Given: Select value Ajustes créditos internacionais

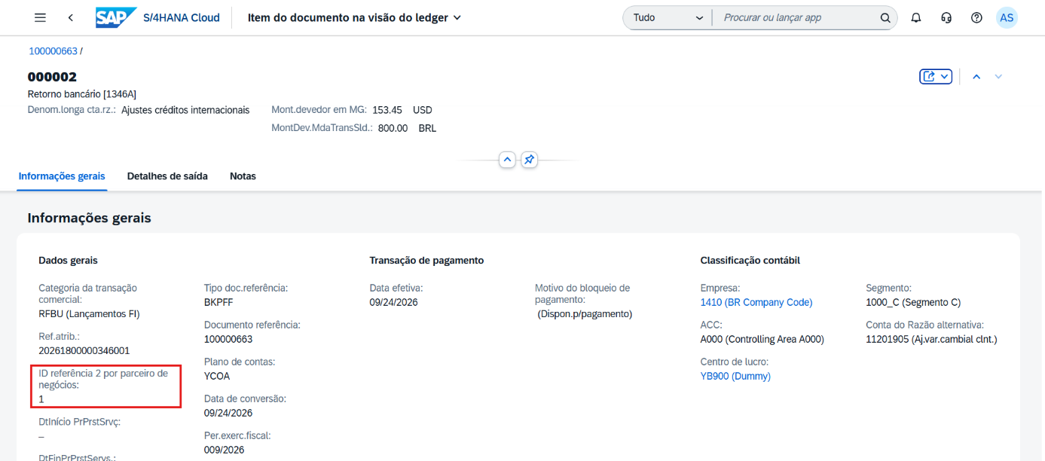Looking at the screenshot, I should pyautogui.click(x=185, y=110).
